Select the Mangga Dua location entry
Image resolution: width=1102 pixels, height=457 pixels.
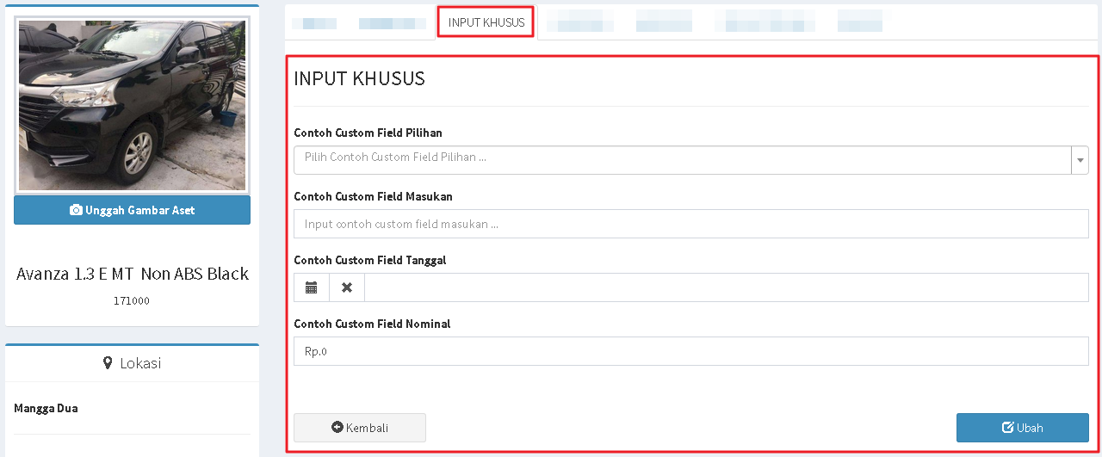46,408
